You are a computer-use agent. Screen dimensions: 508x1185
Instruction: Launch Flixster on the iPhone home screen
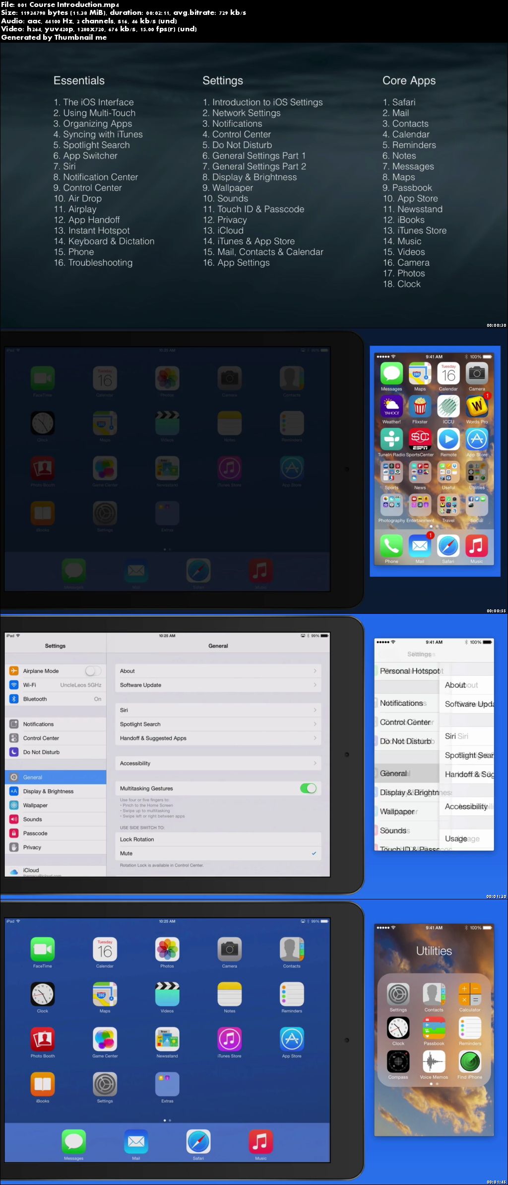[420, 407]
